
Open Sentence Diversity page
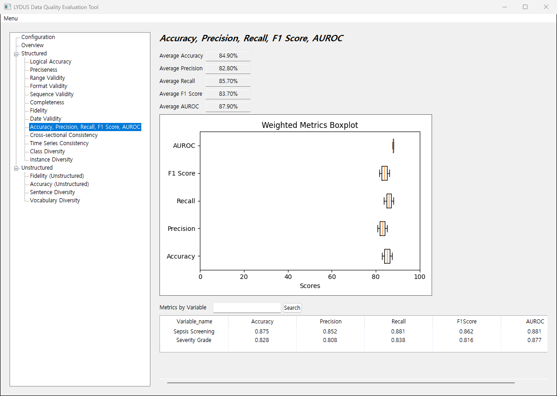click(53, 192)
